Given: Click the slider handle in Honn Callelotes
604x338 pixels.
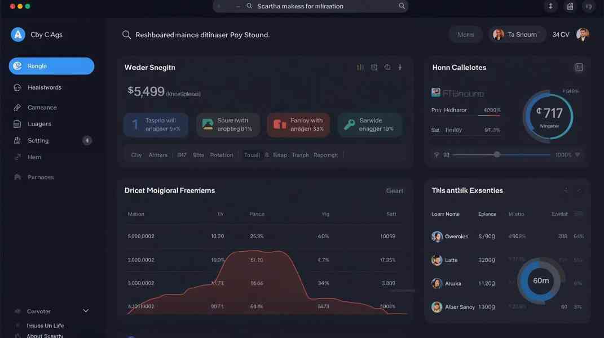Looking at the screenshot, I should click(x=497, y=154).
